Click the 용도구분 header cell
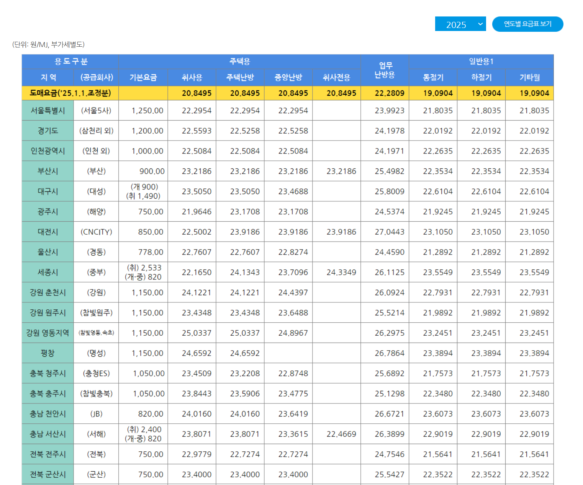The width and height of the screenshot is (583, 485). pos(70,62)
